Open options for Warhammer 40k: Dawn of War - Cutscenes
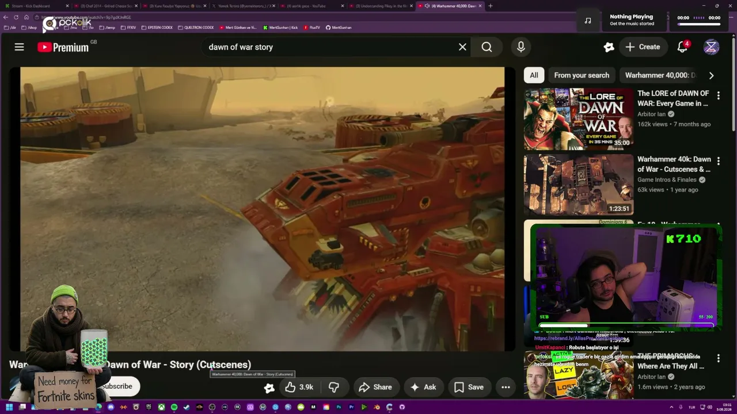This screenshot has width=737, height=414. click(718, 161)
